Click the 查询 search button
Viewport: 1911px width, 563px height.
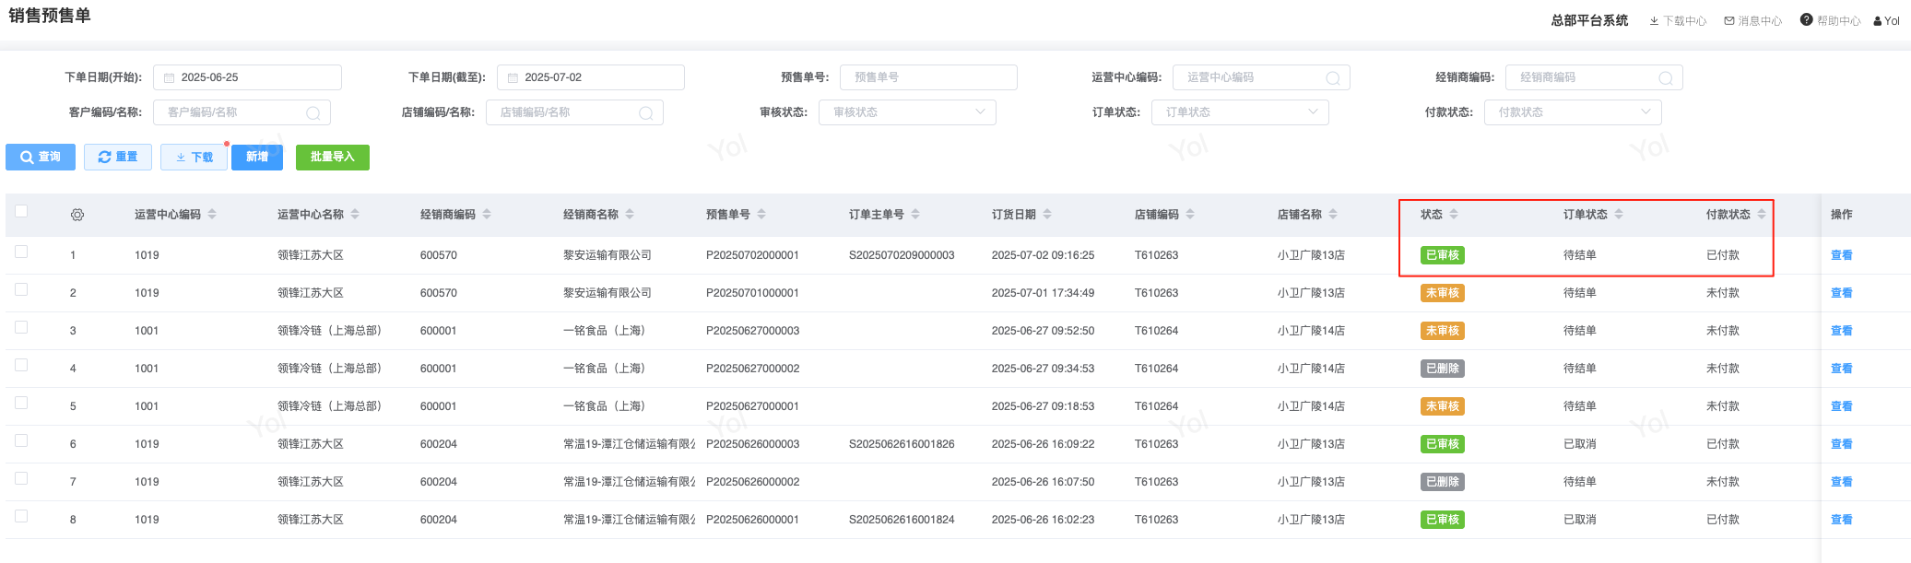pos(41,158)
